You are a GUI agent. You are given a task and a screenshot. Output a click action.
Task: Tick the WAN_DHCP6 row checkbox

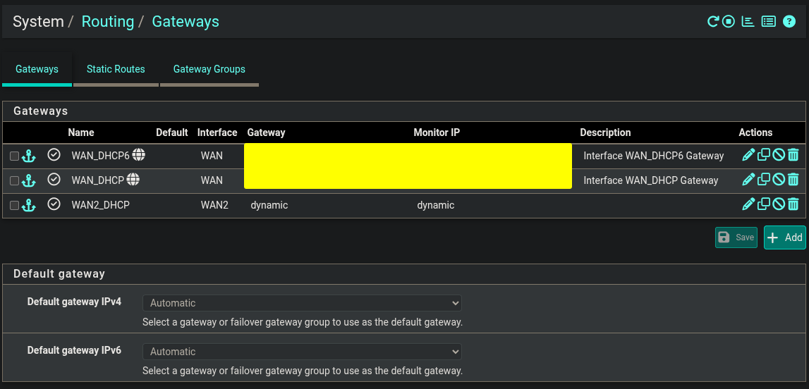tap(14, 156)
